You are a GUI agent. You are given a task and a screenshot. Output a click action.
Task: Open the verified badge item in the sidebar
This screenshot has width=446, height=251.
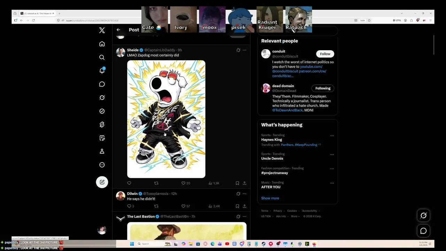102,111
